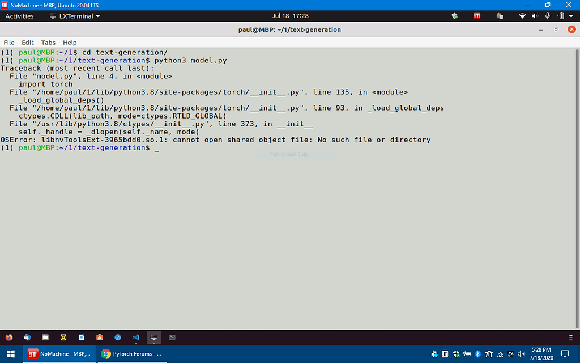
Task: Open Windows Security shield in the system tray
Action: click(457, 353)
